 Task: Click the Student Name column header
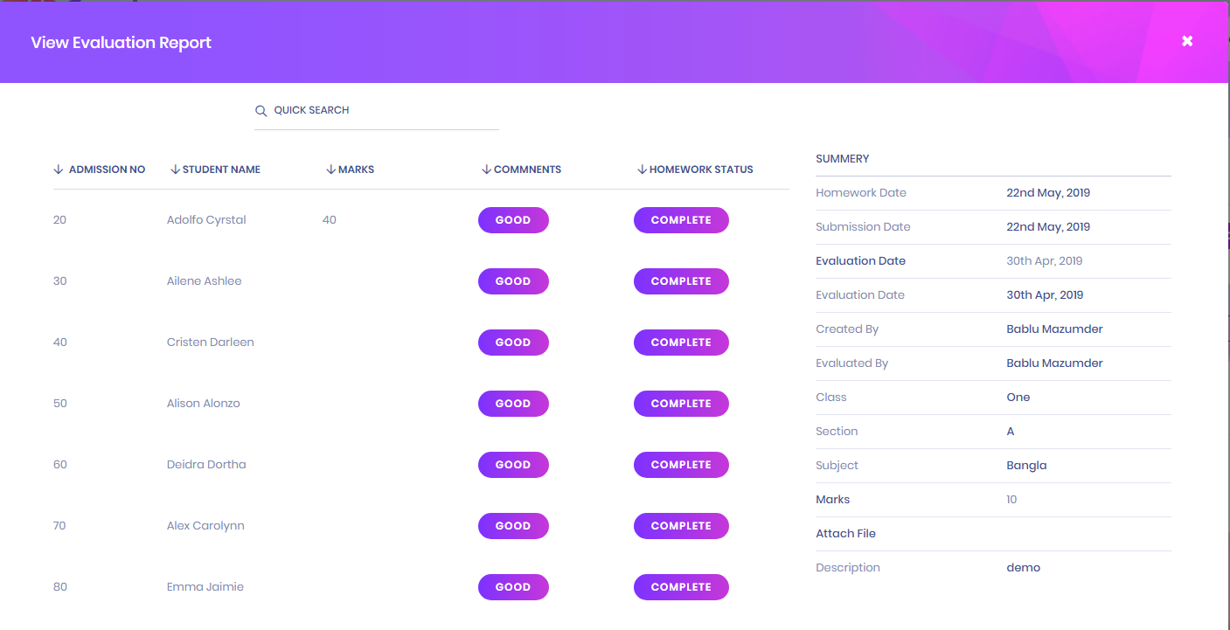(221, 170)
